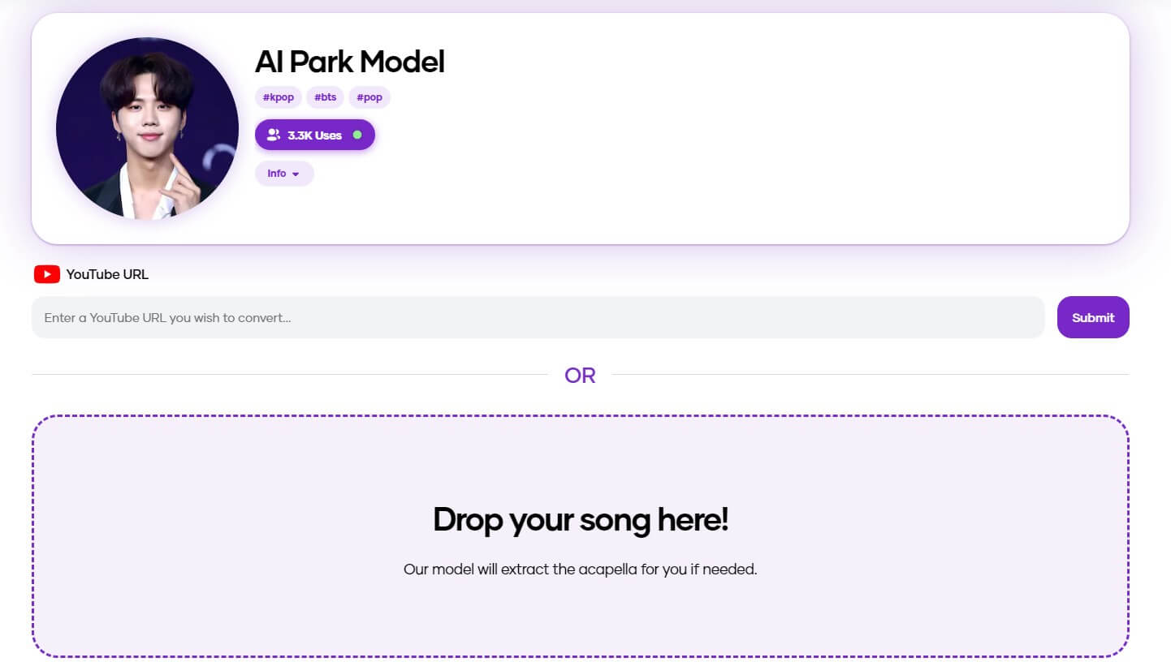
Task: Click the AI Park Model title text
Action: (x=349, y=61)
